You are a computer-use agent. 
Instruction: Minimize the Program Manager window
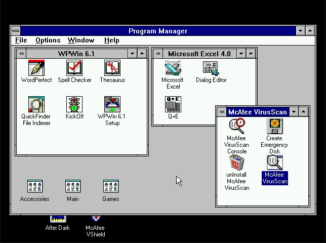(x=300, y=31)
